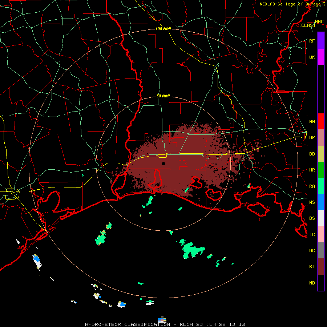Click the UK legend label

[x=312, y=57]
